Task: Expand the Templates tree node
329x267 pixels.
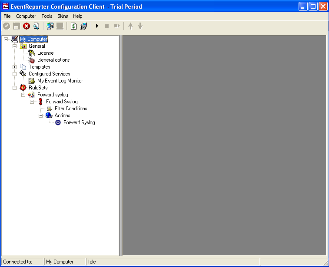Action: [14, 67]
